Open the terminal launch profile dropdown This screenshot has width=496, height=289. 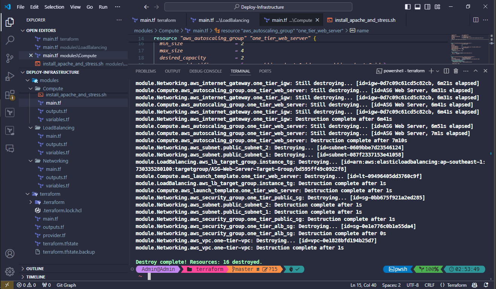tap(438, 71)
